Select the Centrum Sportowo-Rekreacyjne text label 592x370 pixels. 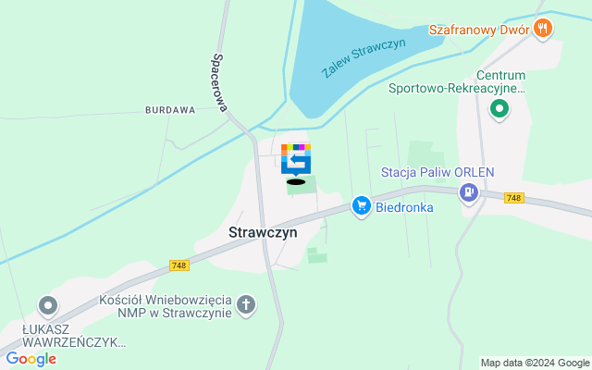457,81
